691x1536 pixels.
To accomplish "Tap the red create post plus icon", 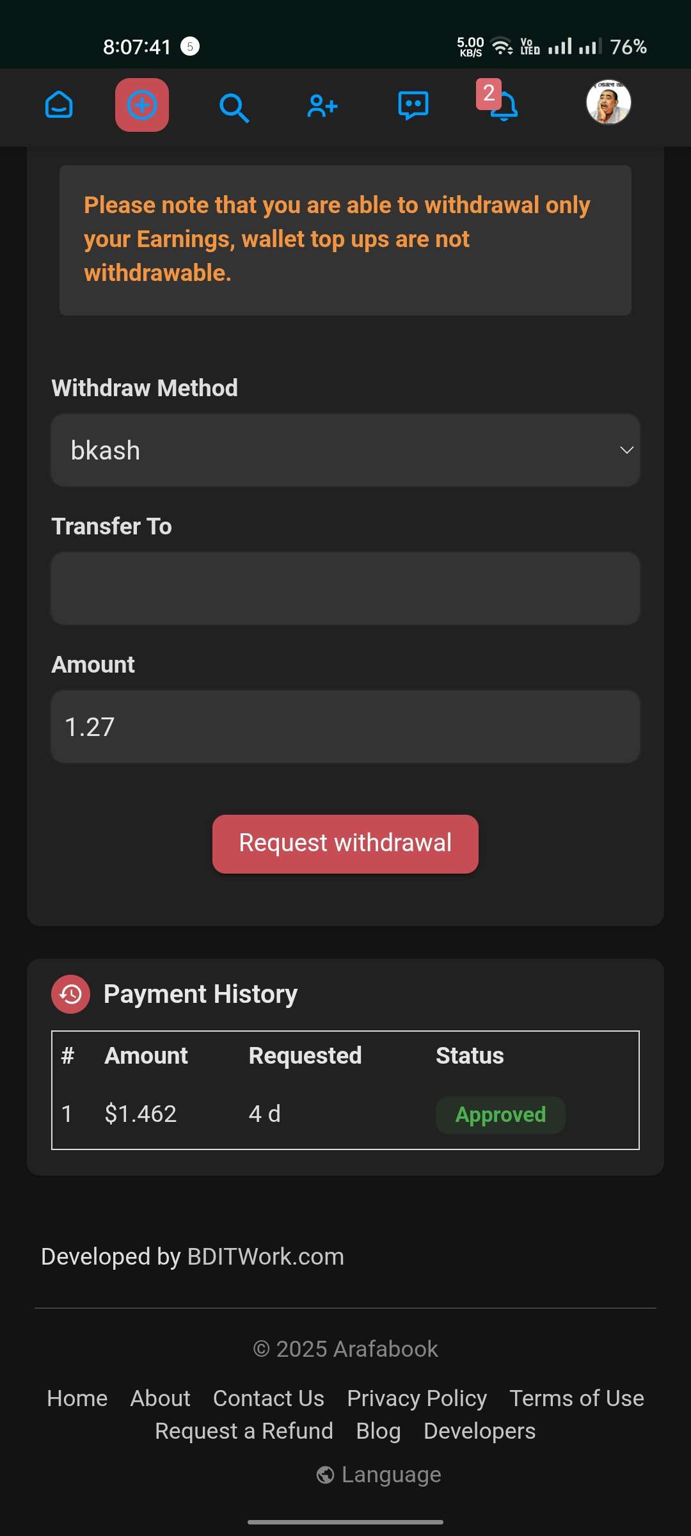I will coord(142,105).
